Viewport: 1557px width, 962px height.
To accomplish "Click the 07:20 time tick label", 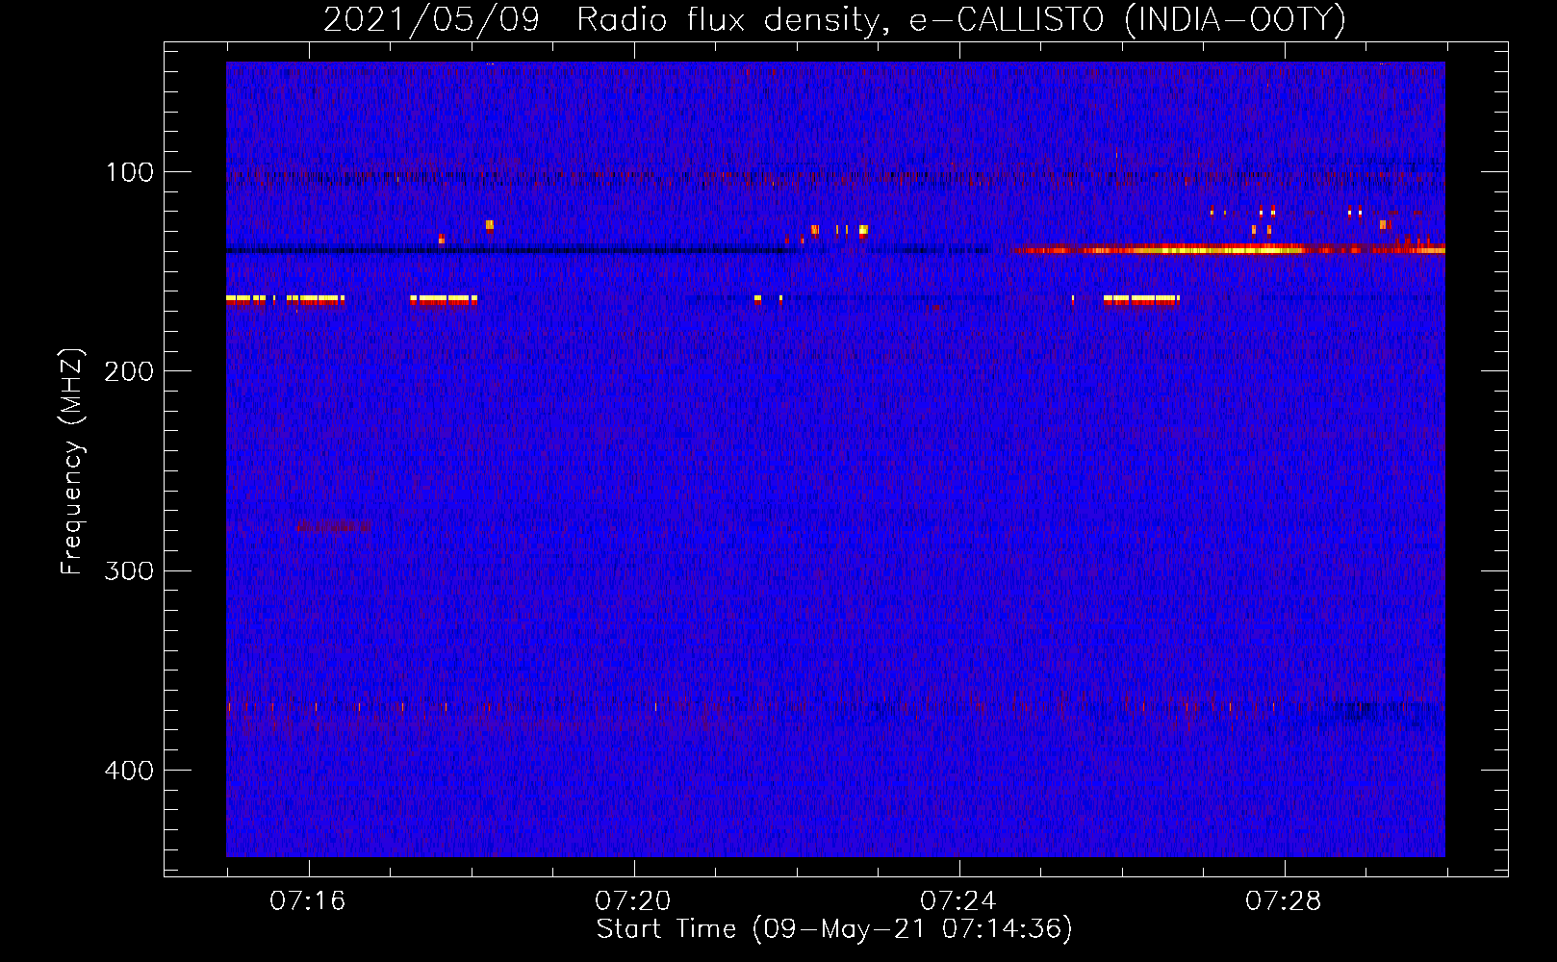I will (633, 900).
